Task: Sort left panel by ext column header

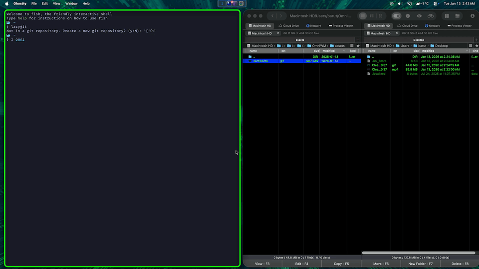Action: tap(290, 51)
